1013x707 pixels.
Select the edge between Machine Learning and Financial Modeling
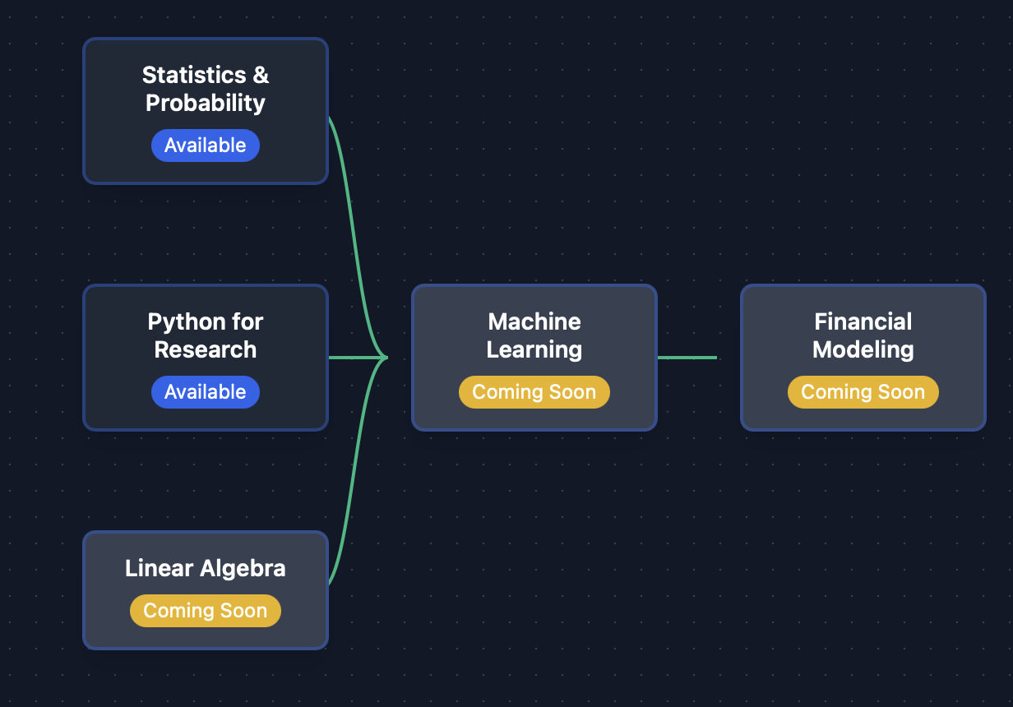[687, 358]
